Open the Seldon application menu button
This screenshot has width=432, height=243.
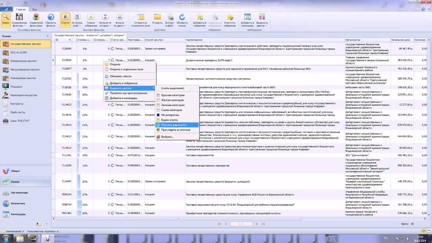click(6, 9)
